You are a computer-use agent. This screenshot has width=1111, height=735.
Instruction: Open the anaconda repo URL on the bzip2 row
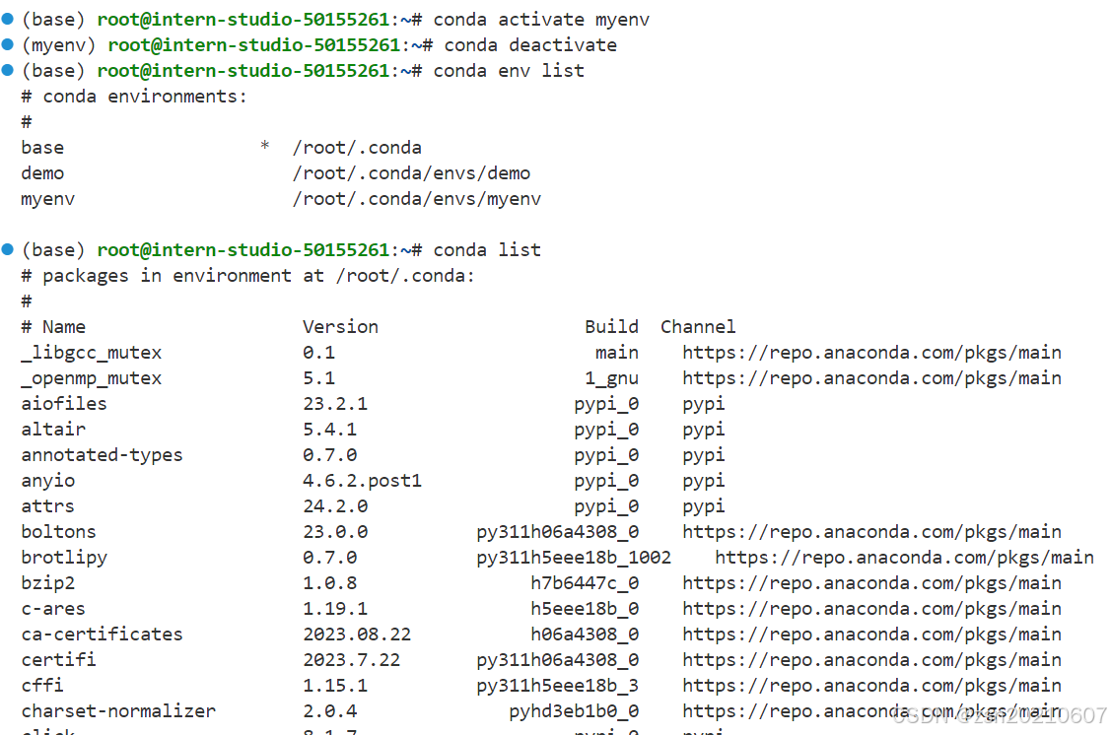[871, 582]
